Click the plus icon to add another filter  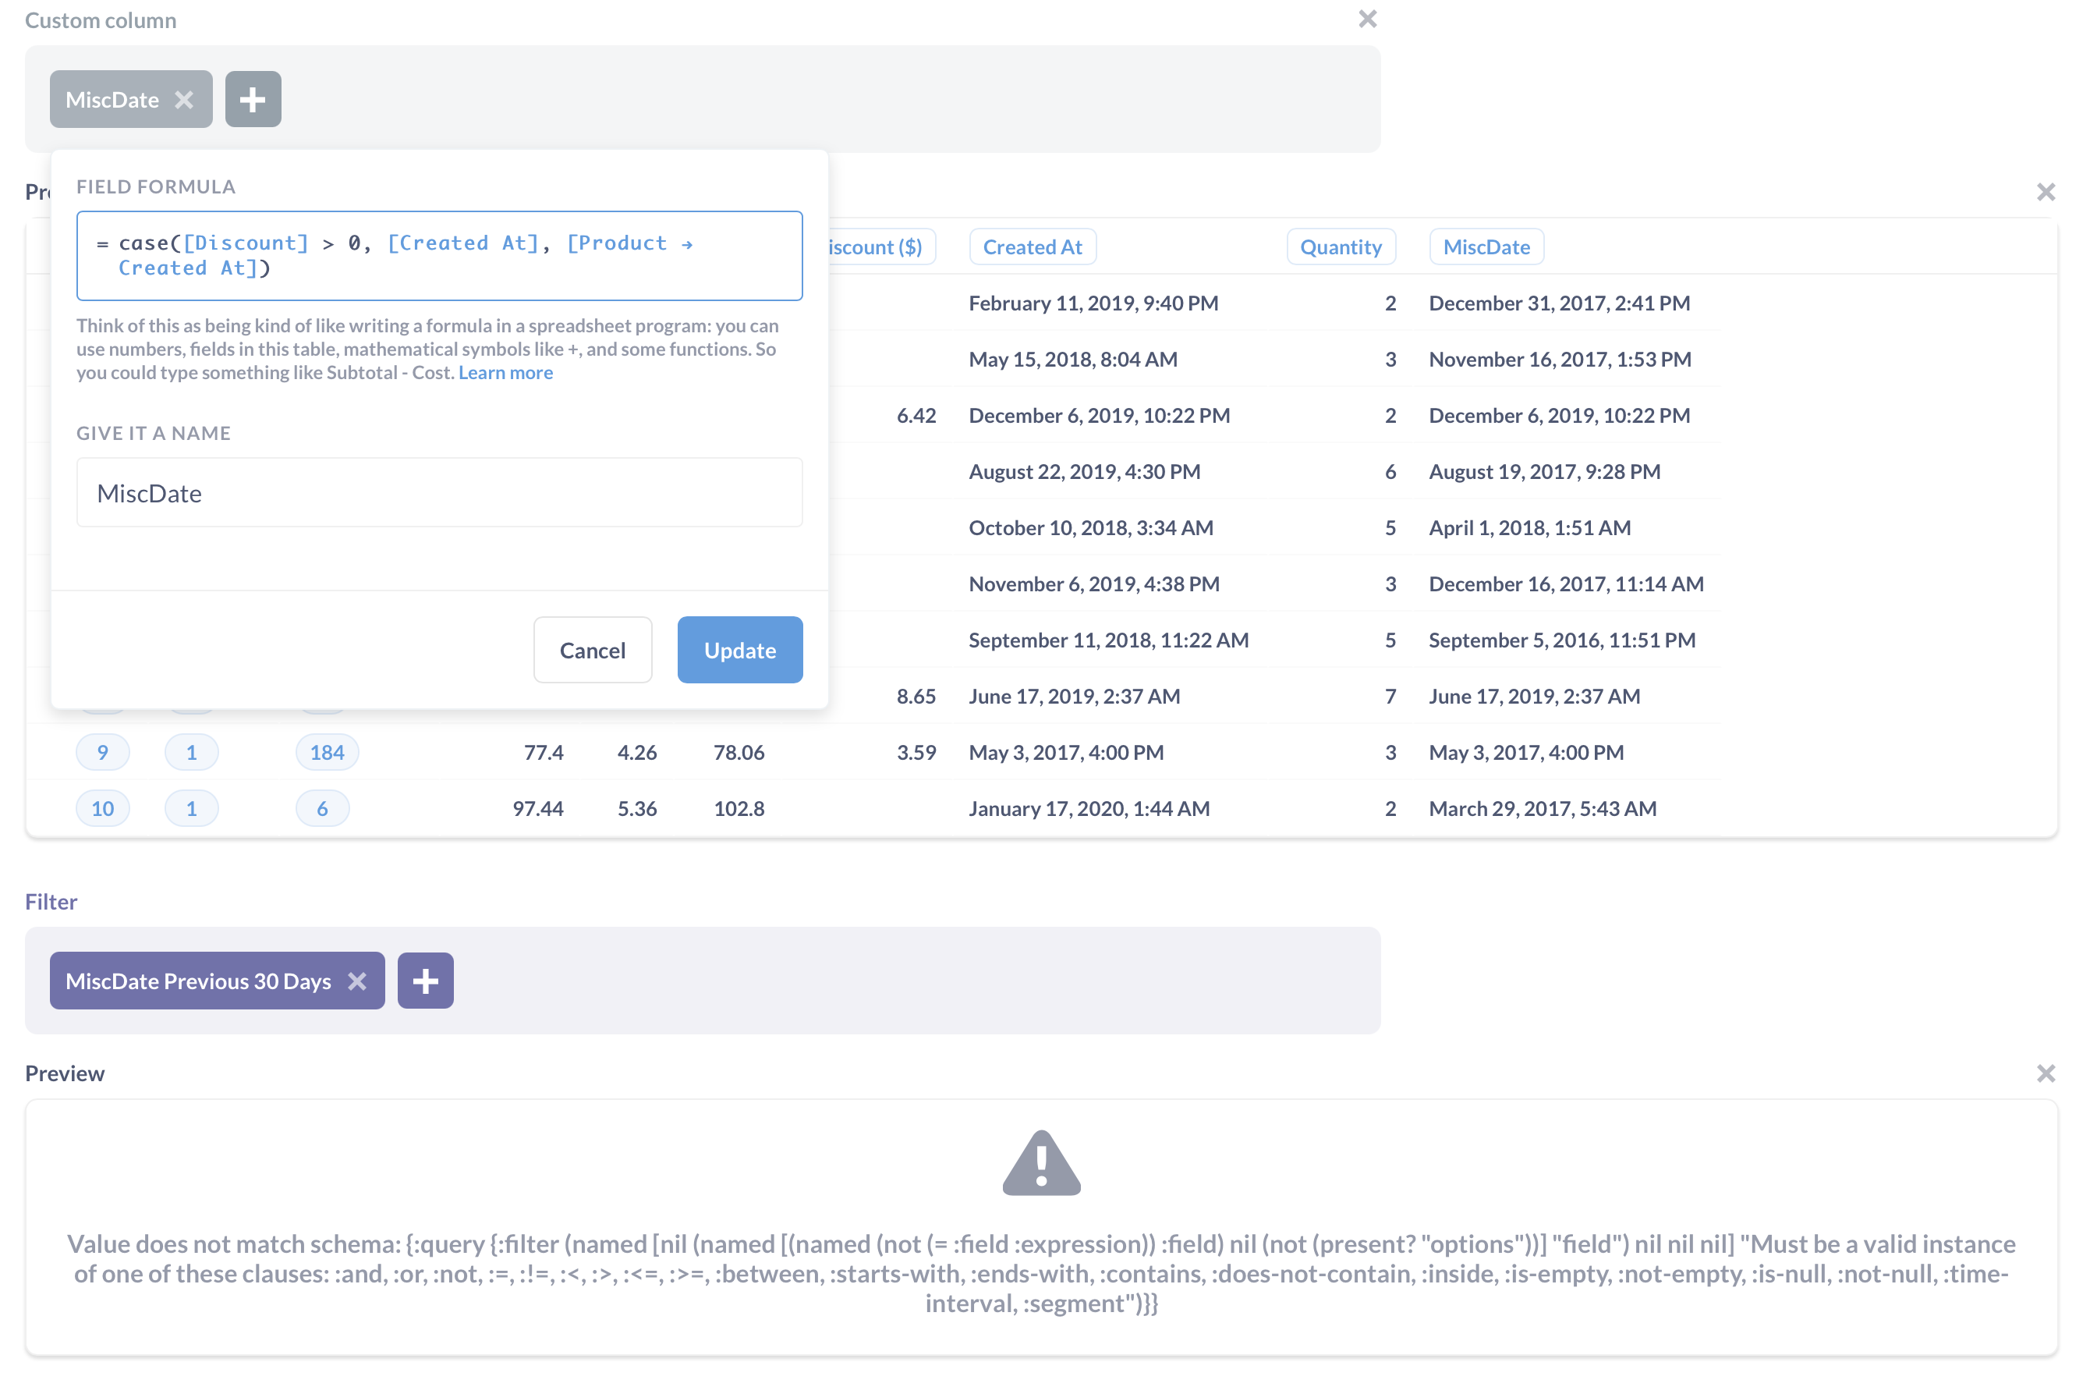425,980
